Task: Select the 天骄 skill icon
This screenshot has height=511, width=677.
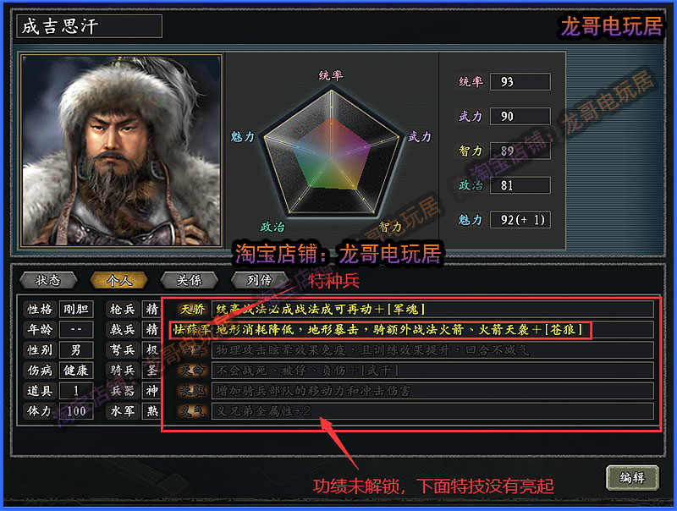Action: 193,309
